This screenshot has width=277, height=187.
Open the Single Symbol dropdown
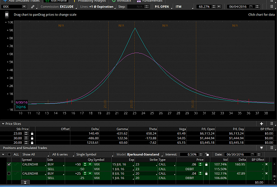[x=94, y=154]
